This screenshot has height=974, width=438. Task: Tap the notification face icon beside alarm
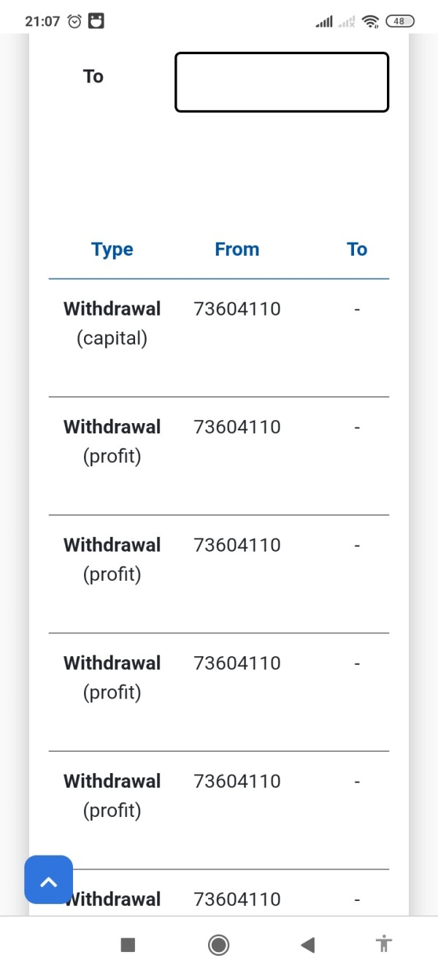point(96,21)
